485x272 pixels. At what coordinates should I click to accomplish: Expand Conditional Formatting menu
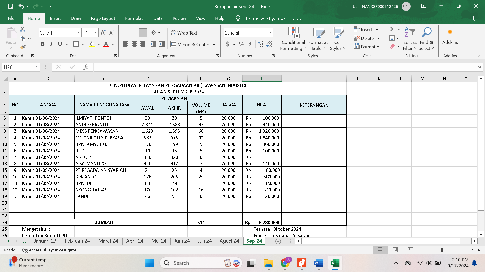pyautogui.click(x=293, y=39)
